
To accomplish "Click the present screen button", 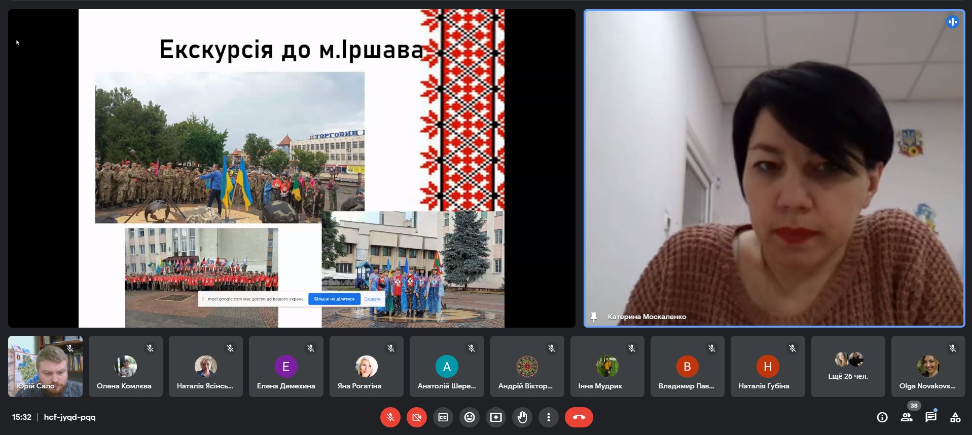I will [496, 417].
